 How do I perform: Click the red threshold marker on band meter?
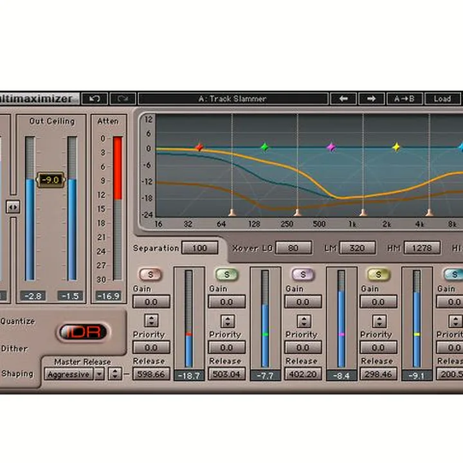pyautogui.click(x=189, y=334)
